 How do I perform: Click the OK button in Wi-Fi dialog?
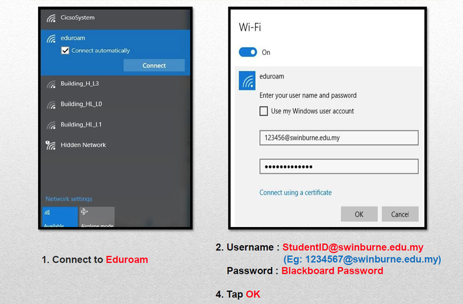[x=360, y=214]
